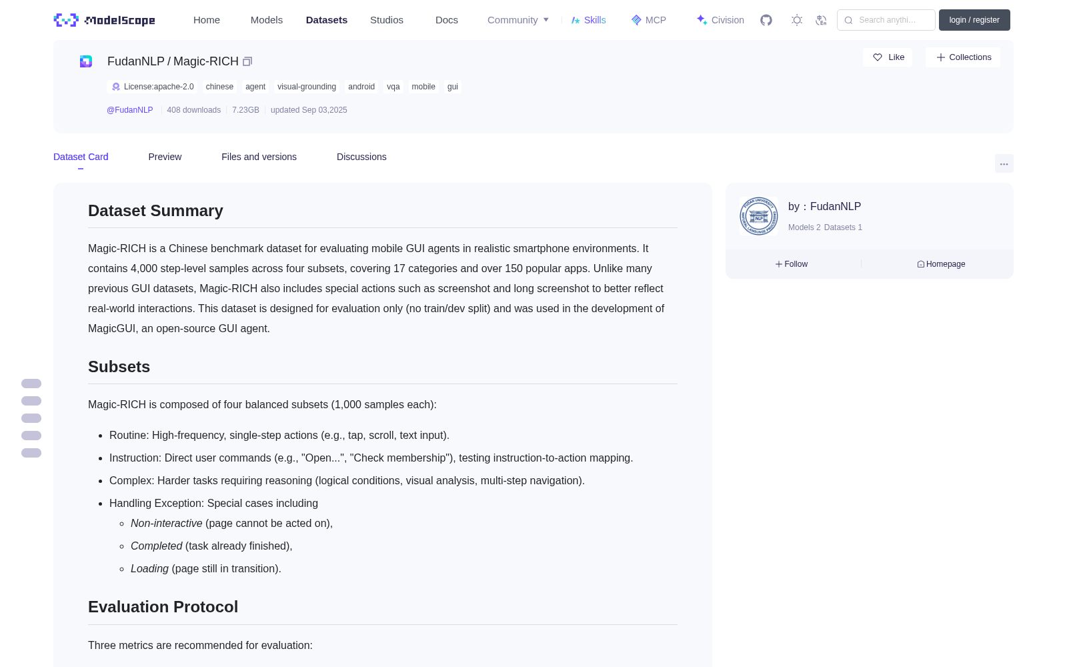
Task: Click the login / register button
Action: pyautogui.click(x=974, y=20)
